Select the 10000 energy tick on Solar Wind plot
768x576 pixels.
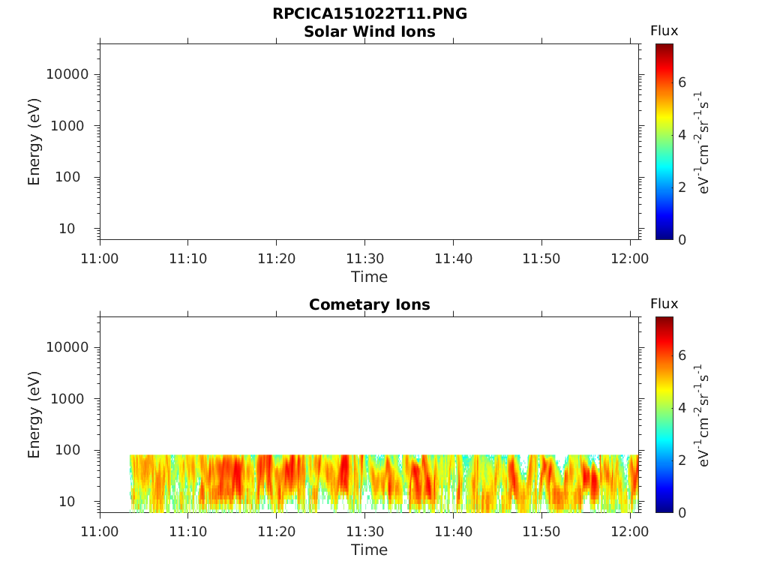[x=67, y=74]
